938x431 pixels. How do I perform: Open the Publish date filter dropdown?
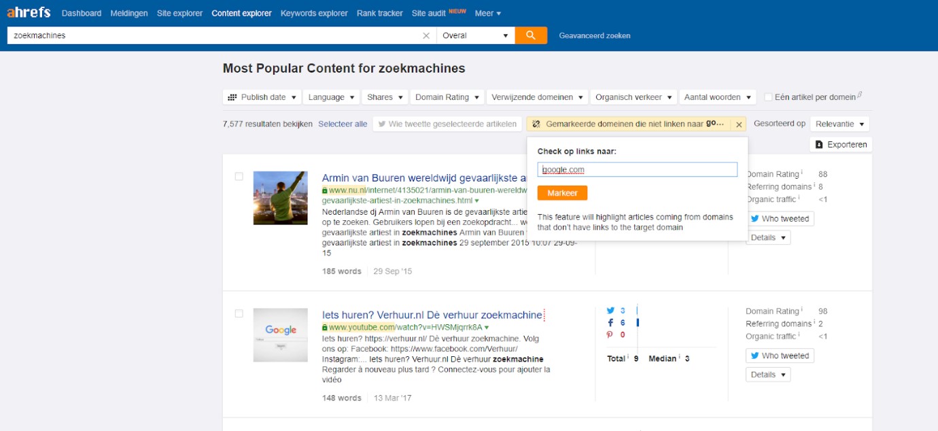(x=262, y=97)
